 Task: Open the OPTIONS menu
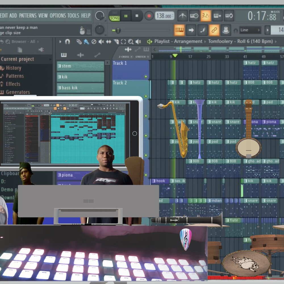click(x=58, y=16)
